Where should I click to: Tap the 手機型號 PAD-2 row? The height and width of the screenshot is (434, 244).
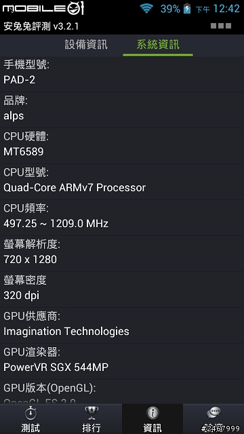(x=122, y=73)
